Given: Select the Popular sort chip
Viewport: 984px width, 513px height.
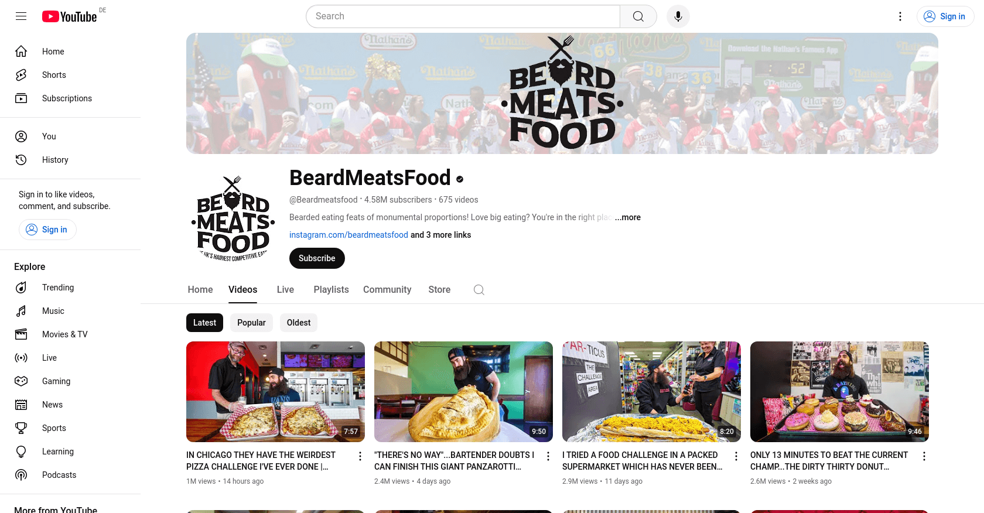Looking at the screenshot, I should click(251, 323).
